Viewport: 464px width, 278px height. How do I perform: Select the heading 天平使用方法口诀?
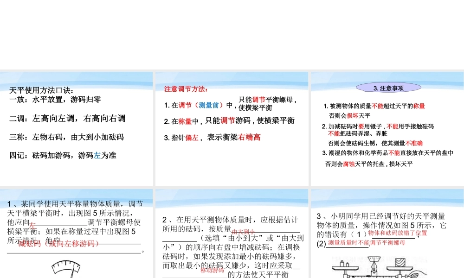41,90
